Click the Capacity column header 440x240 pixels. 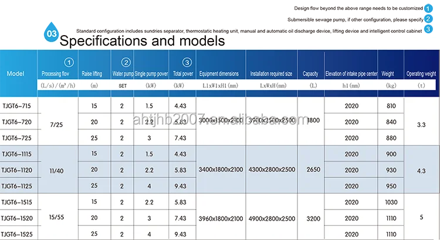[310, 74]
